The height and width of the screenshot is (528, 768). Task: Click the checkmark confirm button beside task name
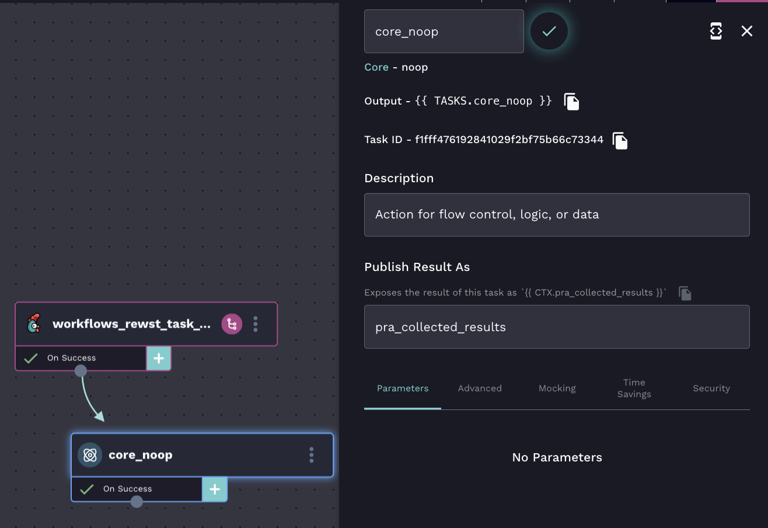[549, 32]
